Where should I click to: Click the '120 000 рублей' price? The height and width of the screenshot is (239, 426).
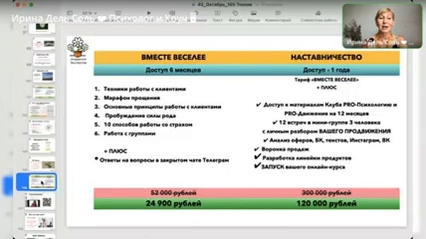[x=326, y=203]
